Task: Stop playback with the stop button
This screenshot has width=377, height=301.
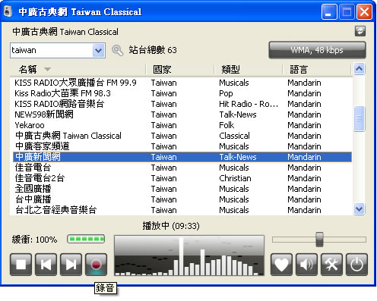Action: [21, 265]
